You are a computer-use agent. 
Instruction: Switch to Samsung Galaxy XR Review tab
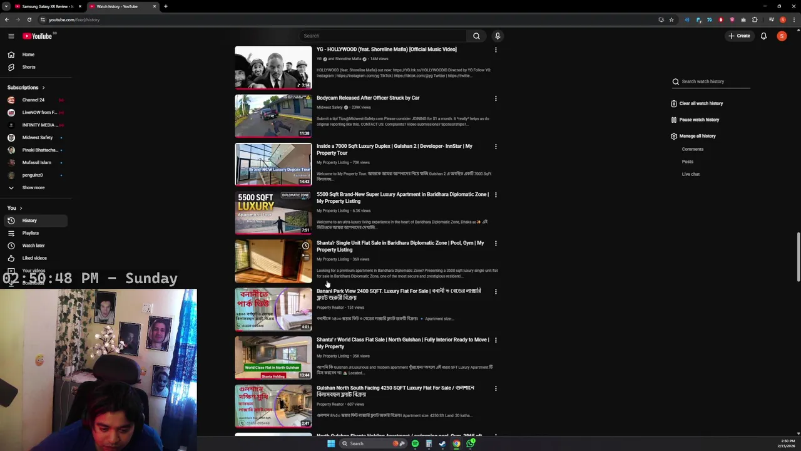[x=47, y=6]
